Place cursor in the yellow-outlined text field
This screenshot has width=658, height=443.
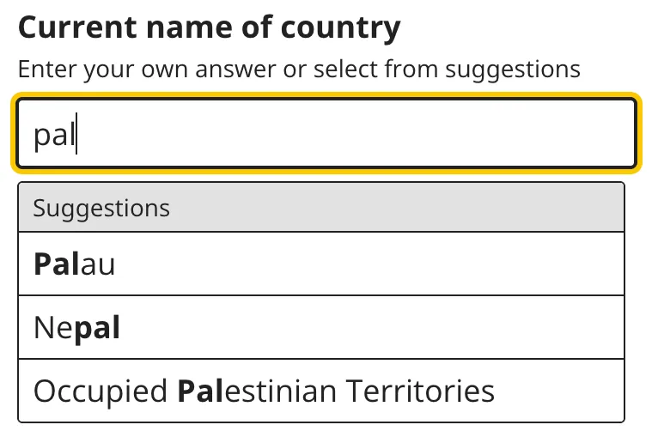tap(326, 134)
